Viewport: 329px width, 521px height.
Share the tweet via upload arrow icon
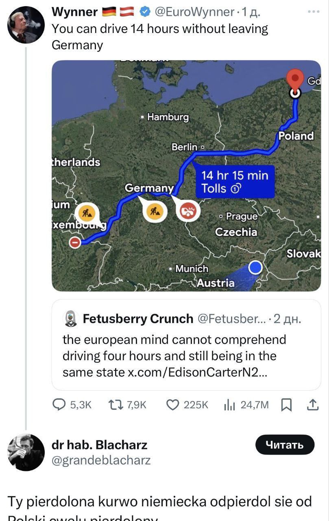pos(312,404)
